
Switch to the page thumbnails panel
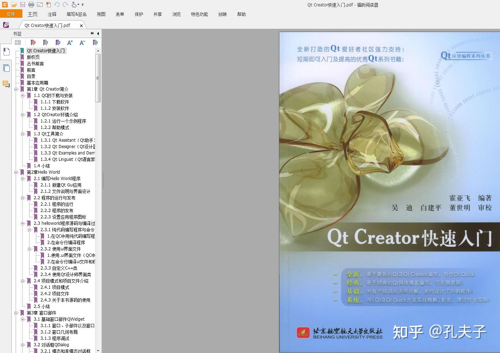click(6, 67)
